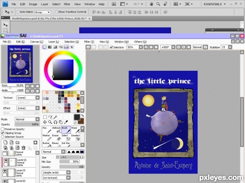This screenshot has width=245, height=183.
Task: Toggle the Selection checkbox in toolbar
Action: (111, 47)
